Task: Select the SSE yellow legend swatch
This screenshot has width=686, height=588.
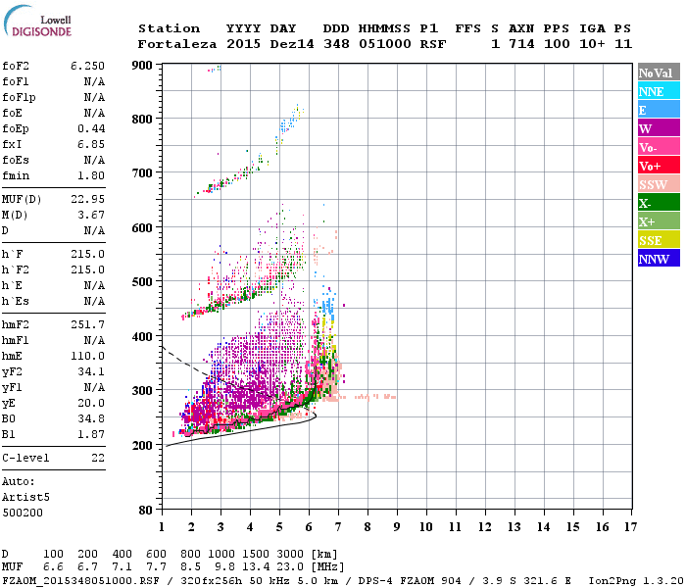Action: (x=659, y=240)
